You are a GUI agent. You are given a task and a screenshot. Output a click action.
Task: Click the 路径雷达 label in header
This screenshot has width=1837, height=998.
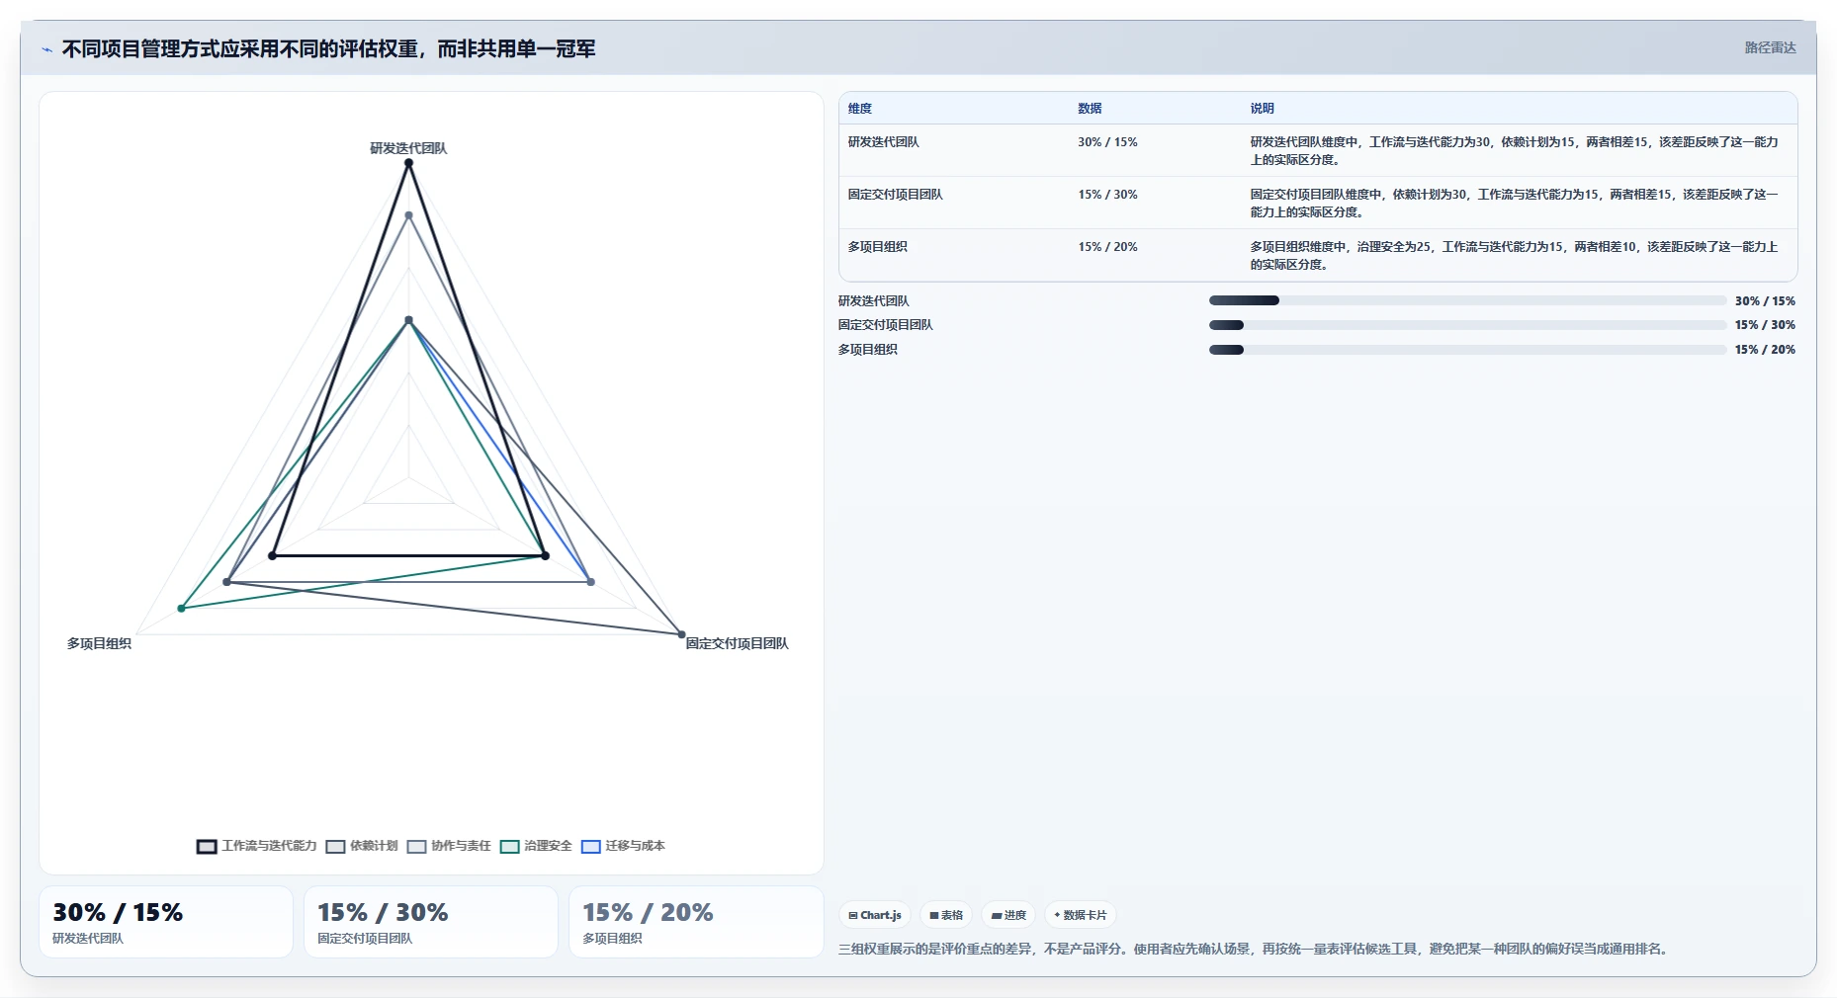coord(1770,47)
